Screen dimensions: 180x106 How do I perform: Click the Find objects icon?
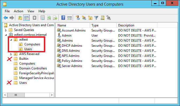click(102, 18)
